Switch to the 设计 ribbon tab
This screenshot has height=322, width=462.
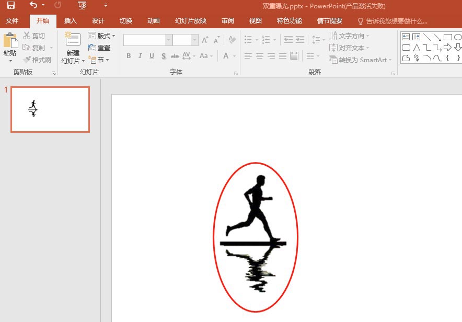[x=98, y=21]
